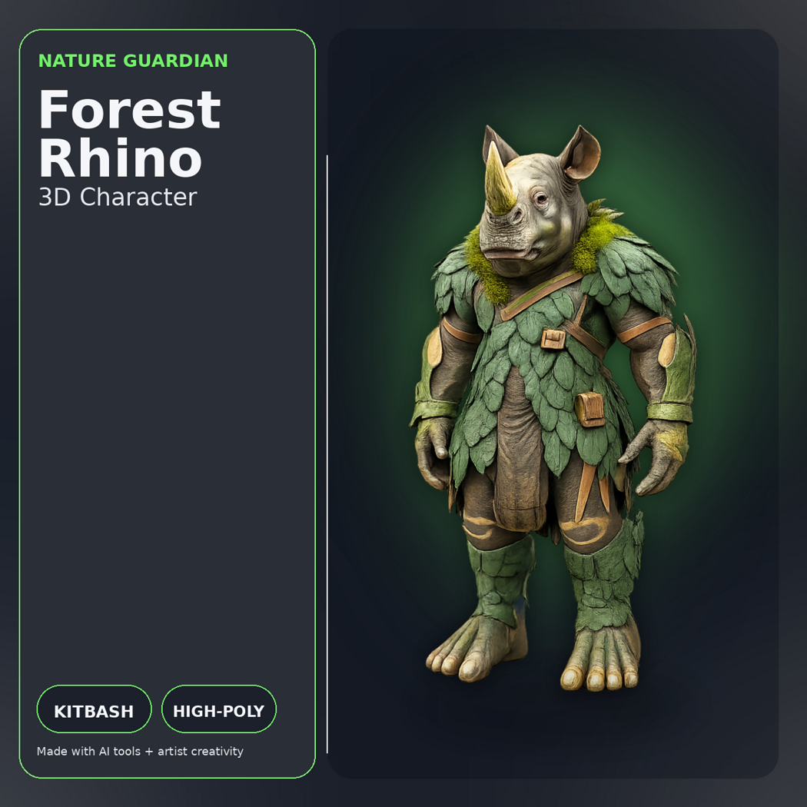
Task: Click the rhino's yellow horn
Action: (498, 178)
